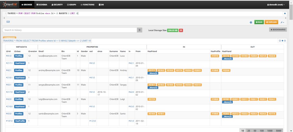Click the HasProfile class badge in row #187:0
Viewport: 293px width, 132px height.
20,121
